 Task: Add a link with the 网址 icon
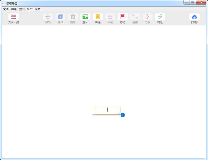160,17
